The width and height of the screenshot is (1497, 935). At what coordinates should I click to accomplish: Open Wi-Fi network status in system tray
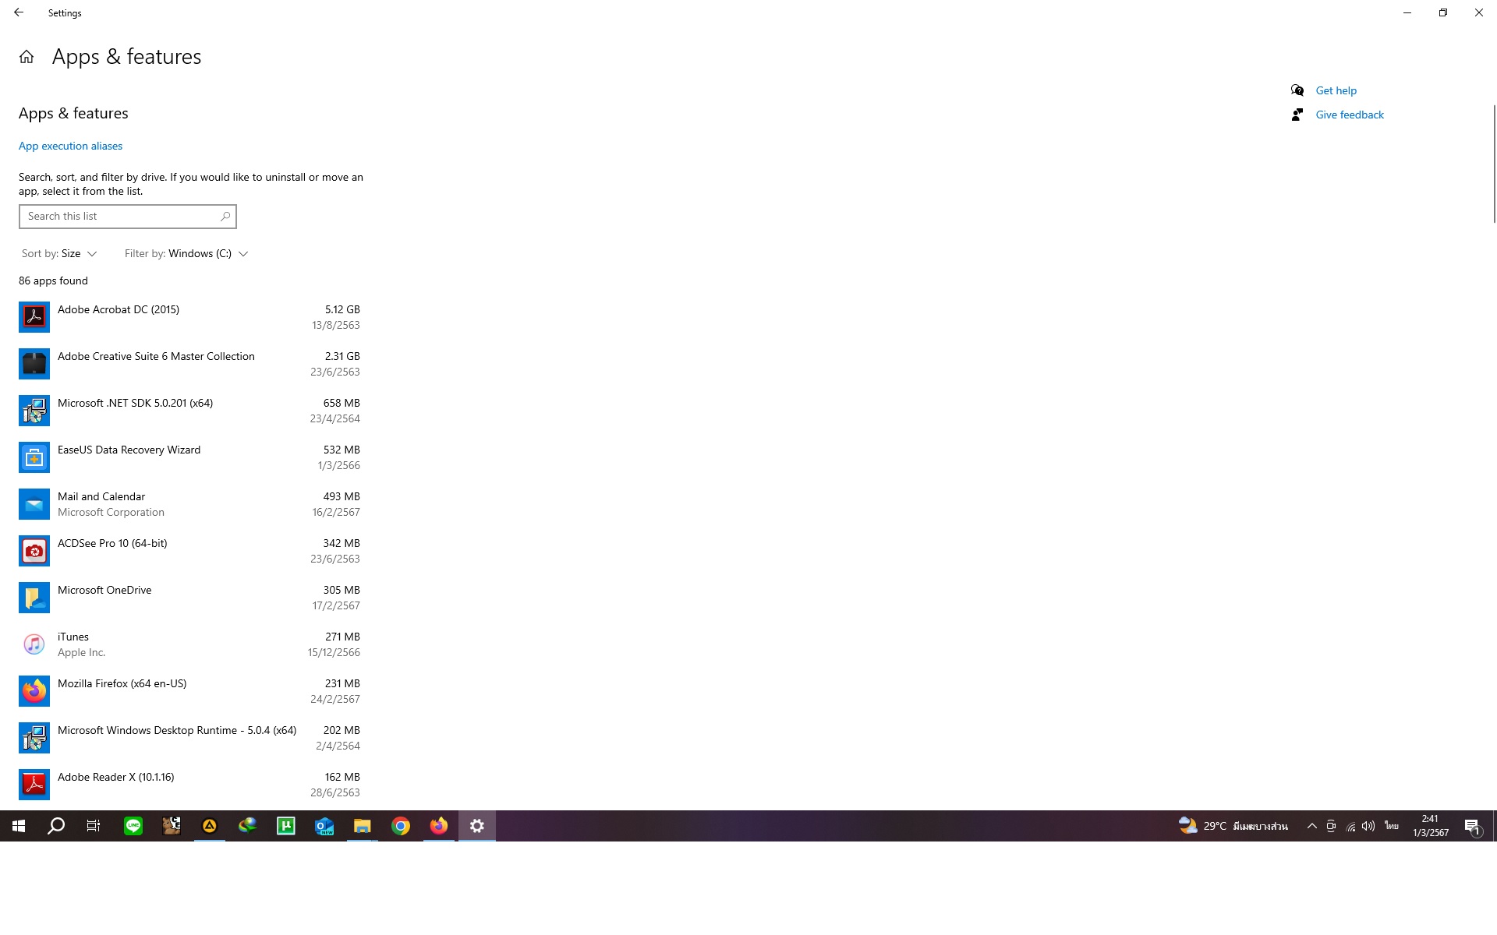(x=1350, y=827)
